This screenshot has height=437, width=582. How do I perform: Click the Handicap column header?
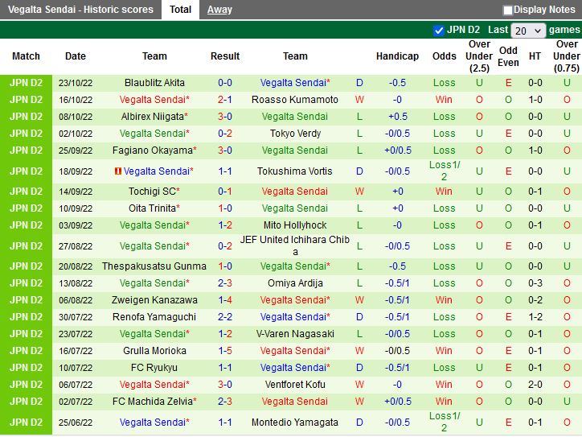click(397, 56)
